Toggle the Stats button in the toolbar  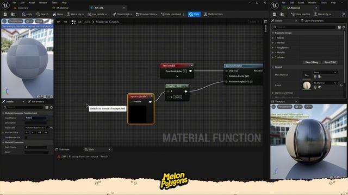194,14
